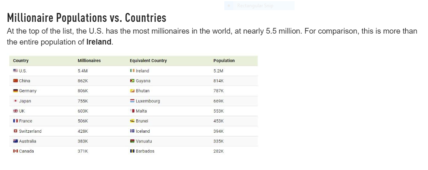Screen dimensions: 428x170
Task: Click the Ireland flag icon
Action: [132, 71]
